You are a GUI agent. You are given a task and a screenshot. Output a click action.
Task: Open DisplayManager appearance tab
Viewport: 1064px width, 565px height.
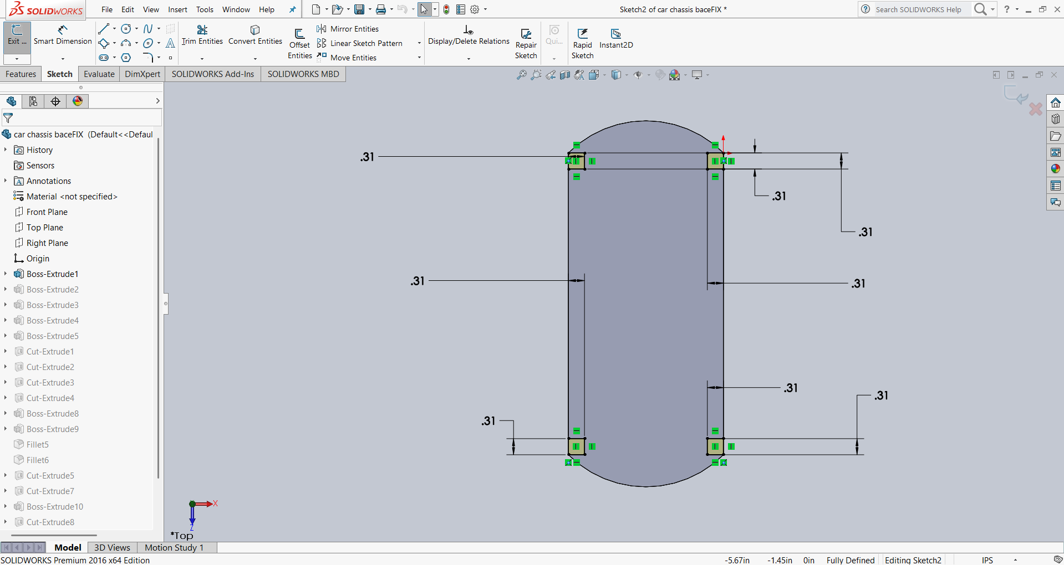tap(78, 101)
